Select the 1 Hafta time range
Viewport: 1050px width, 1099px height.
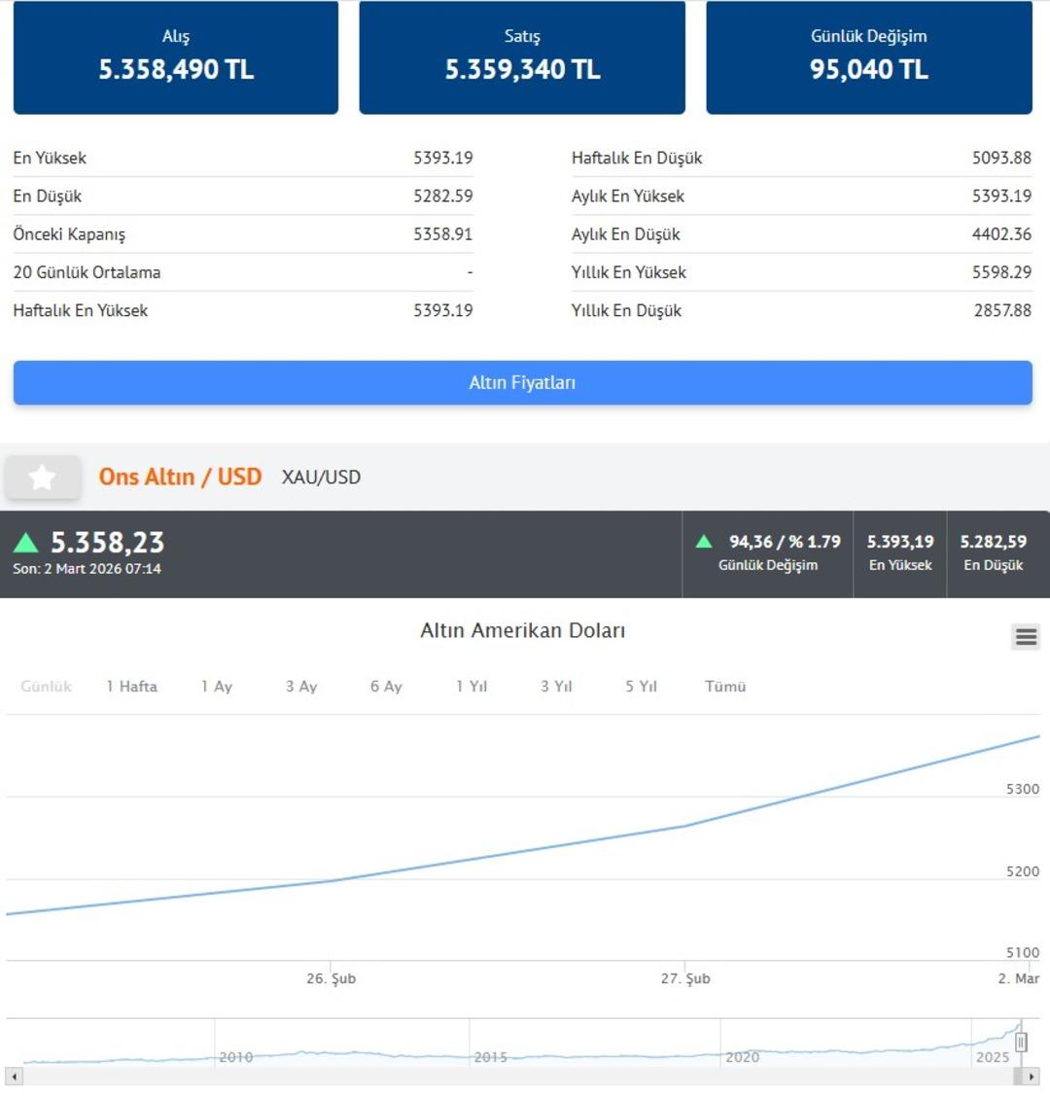131,687
